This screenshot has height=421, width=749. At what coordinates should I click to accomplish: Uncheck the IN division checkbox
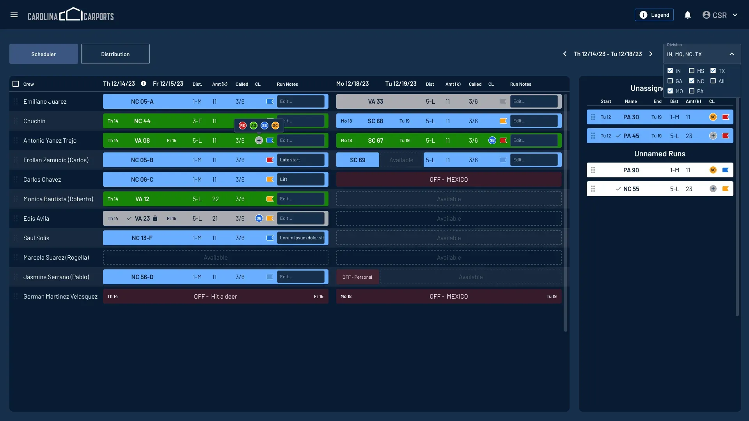pyautogui.click(x=670, y=71)
